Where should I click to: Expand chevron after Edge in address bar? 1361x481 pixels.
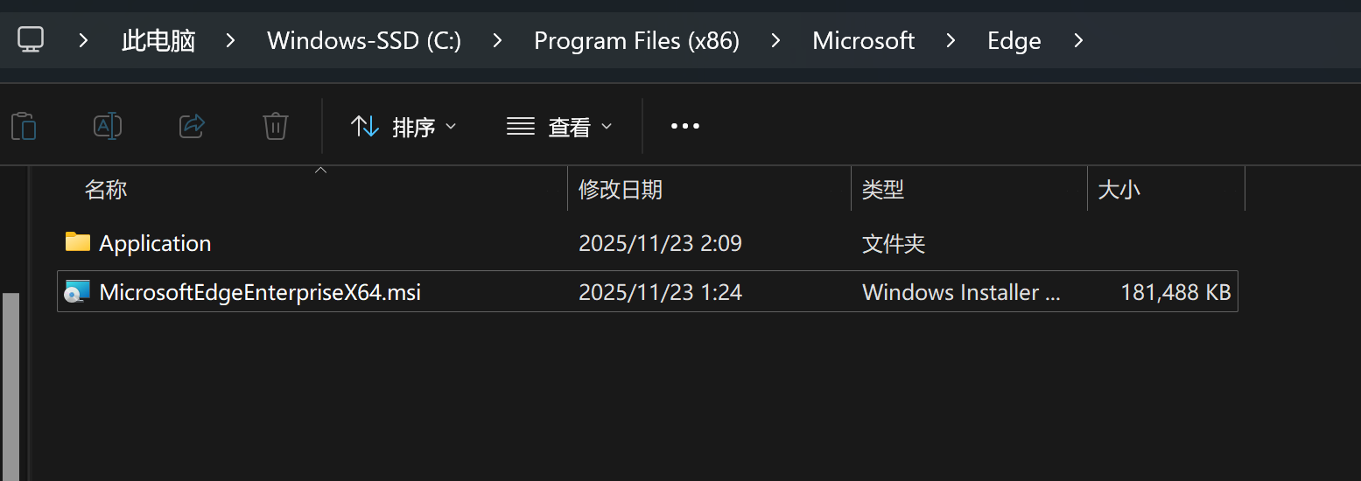click(1077, 40)
